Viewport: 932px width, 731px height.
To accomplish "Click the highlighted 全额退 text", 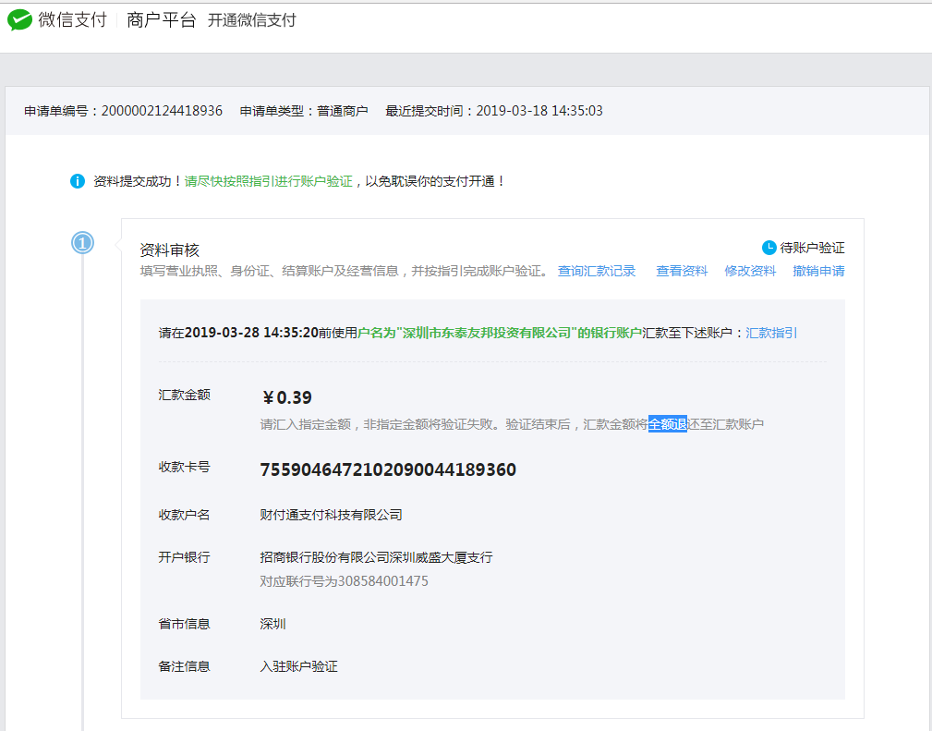I will point(668,424).
